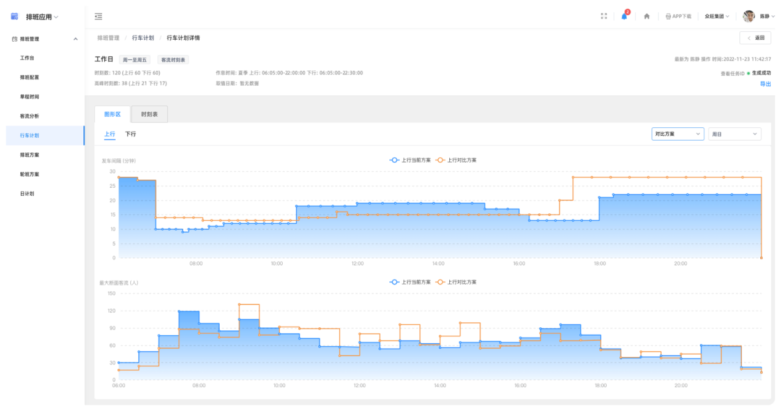781x411 pixels.
Task: Click the 返回 back button
Action: (x=755, y=38)
